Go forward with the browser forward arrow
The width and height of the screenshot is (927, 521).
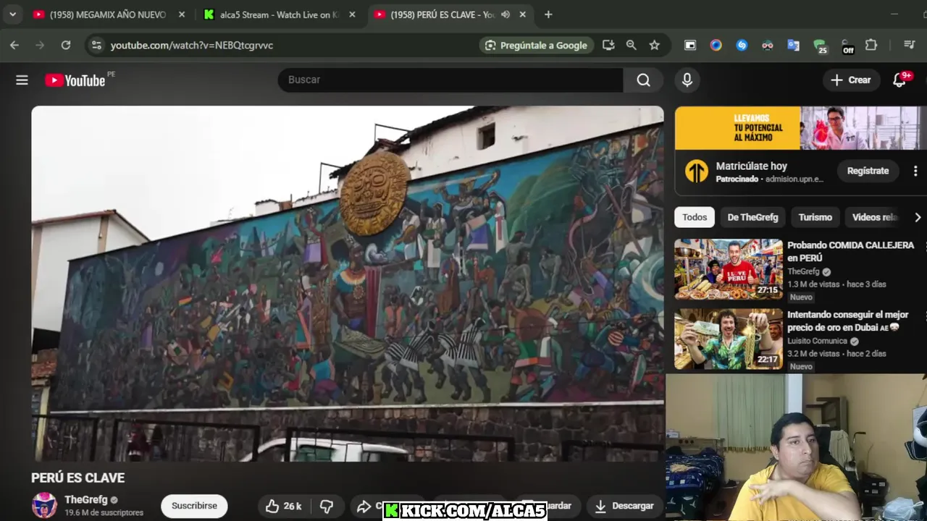[40, 45]
